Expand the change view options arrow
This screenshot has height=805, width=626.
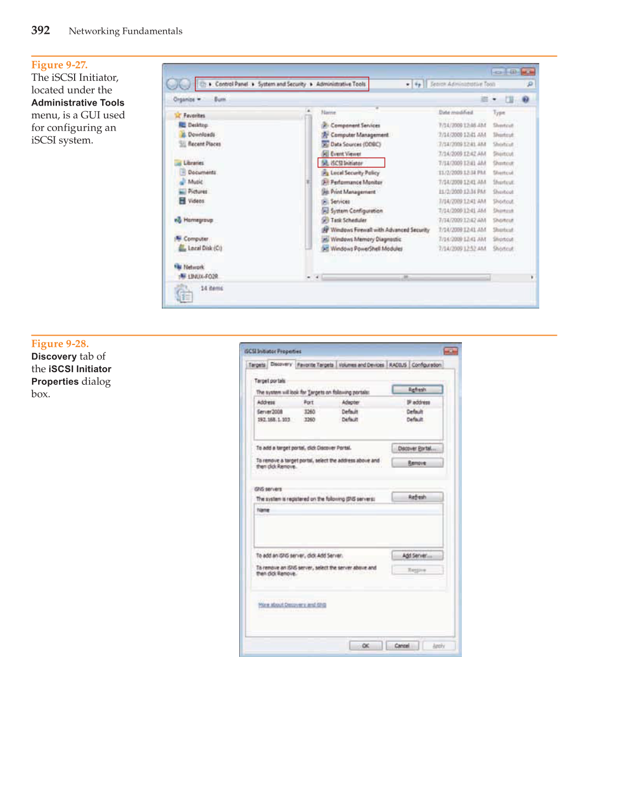click(495, 100)
